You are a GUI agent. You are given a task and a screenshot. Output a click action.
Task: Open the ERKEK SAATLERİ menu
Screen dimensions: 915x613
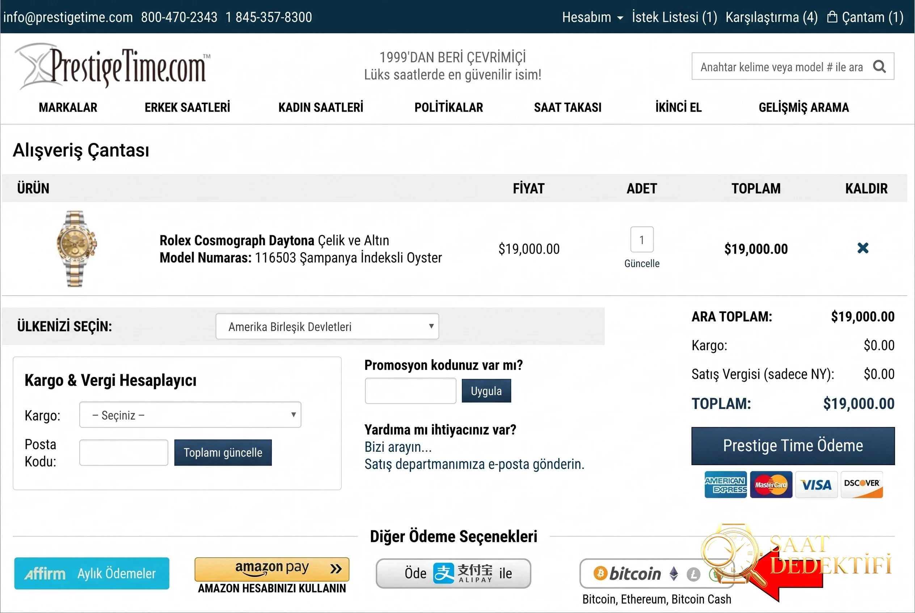187,107
